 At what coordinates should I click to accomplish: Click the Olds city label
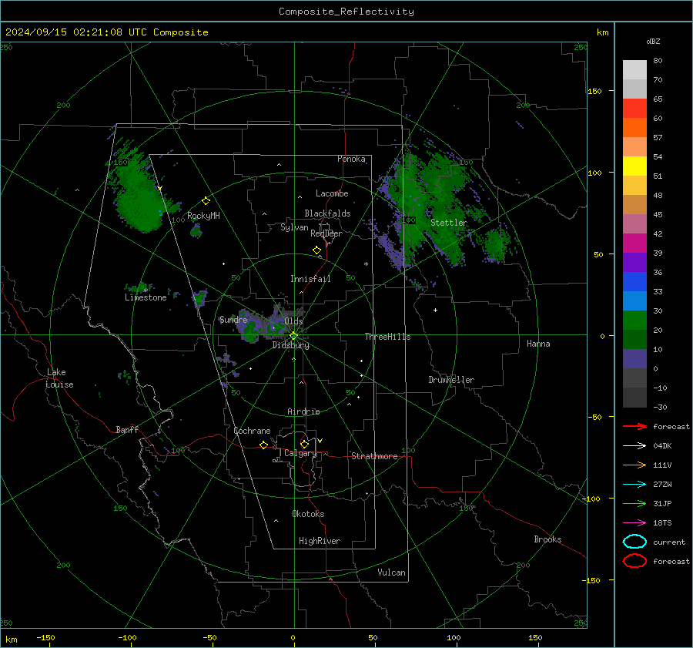[x=293, y=321]
